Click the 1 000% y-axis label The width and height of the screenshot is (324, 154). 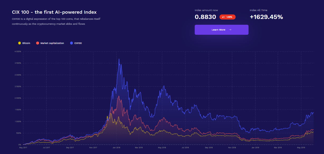tap(17, 121)
